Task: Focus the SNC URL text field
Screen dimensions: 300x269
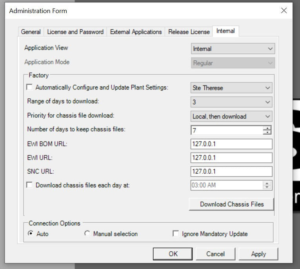Action: pos(231,171)
